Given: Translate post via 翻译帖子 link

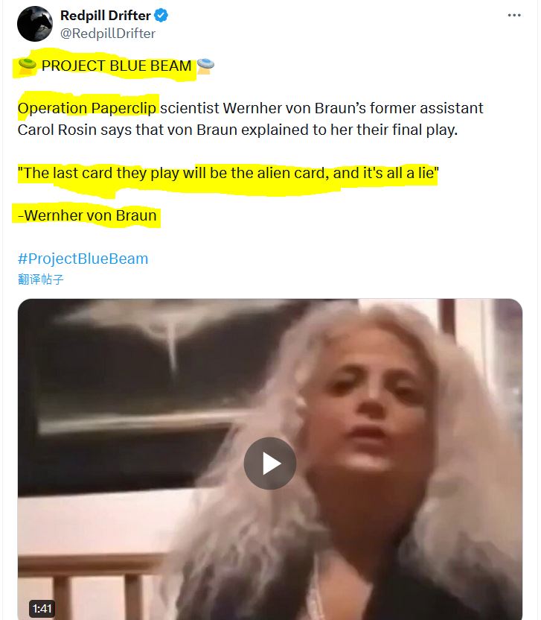Looking at the screenshot, I should click(x=40, y=279).
